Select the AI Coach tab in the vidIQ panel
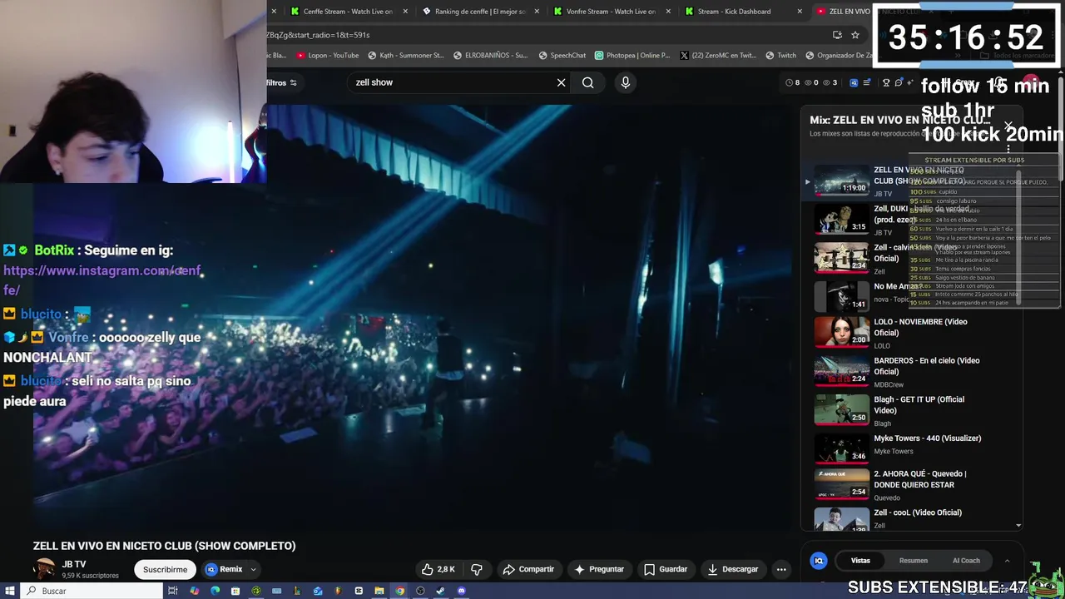1065x599 pixels. click(966, 561)
